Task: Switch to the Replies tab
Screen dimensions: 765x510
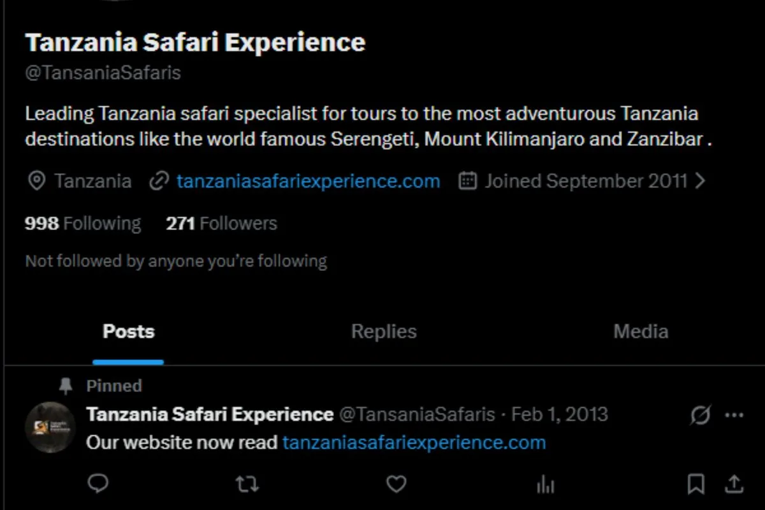Action: (x=384, y=331)
